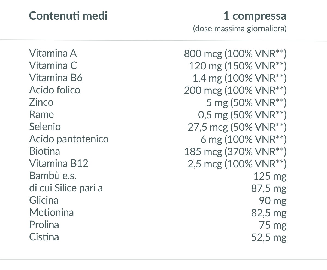Click the Vitamina B12 label
The image size is (327, 270).
(59, 163)
